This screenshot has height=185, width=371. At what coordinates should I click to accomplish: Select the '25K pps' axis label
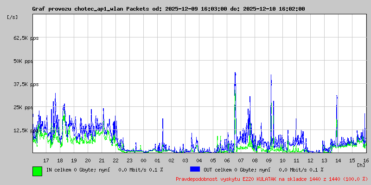point(24,107)
